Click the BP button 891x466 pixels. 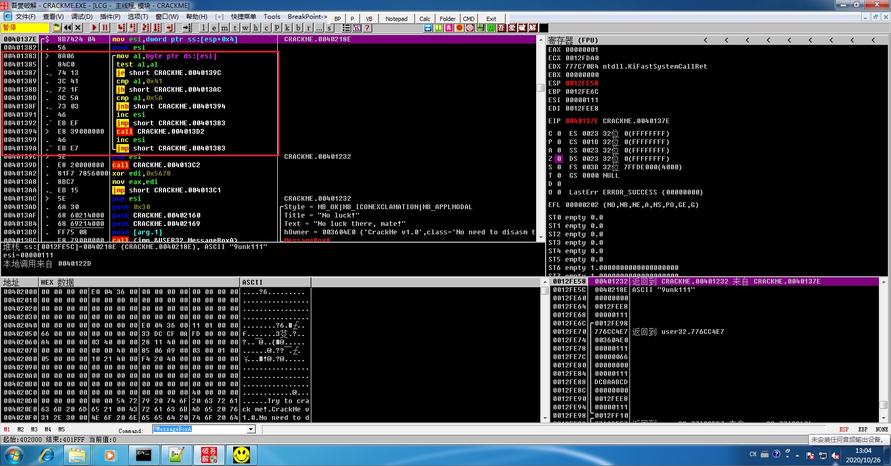point(338,19)
